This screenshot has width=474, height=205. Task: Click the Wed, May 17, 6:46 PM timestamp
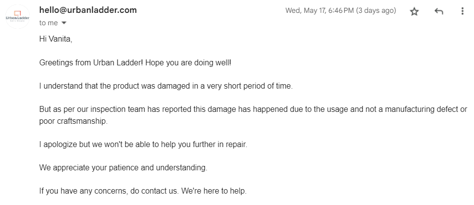coord(319,10)
